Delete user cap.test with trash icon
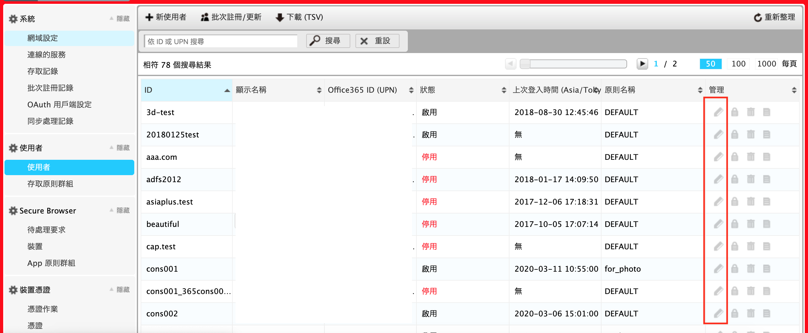This screenshot has width=808, height=333. pyautogui.click(x=750, y=246)
